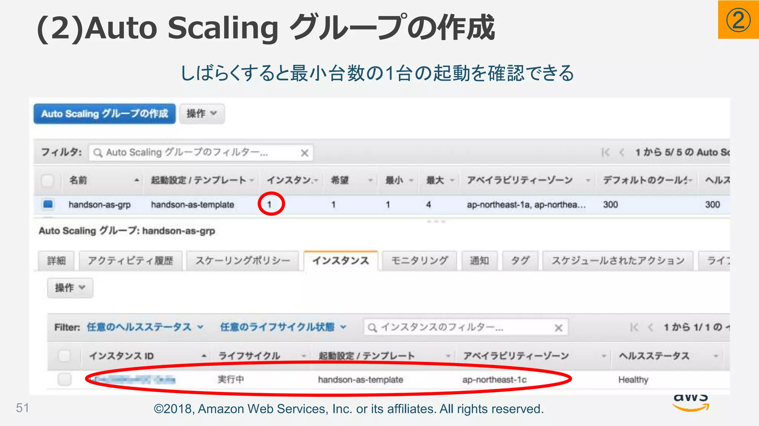Viewport: 759px width, 426px height.
Task: Switch to the インスタンス tab
Action: pyautogui.click(x=341, y=261)
